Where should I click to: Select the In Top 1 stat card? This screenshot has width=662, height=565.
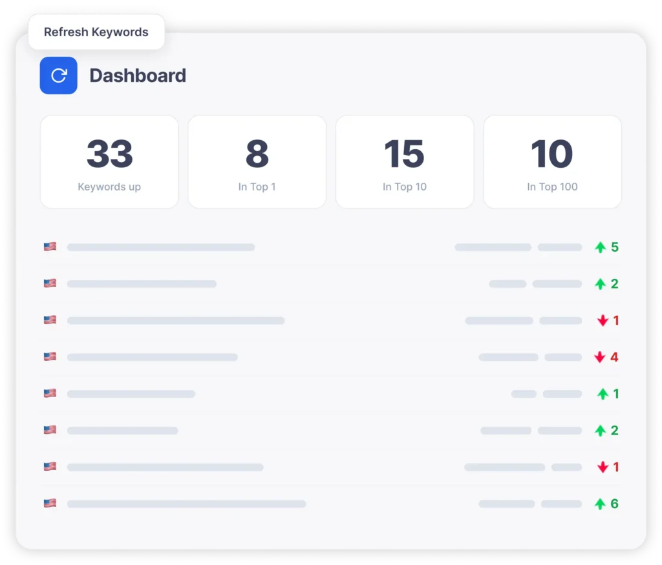(x=257, y=161)
